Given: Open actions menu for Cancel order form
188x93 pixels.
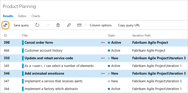Looking at the screenshot, I should tap(103, 43).
